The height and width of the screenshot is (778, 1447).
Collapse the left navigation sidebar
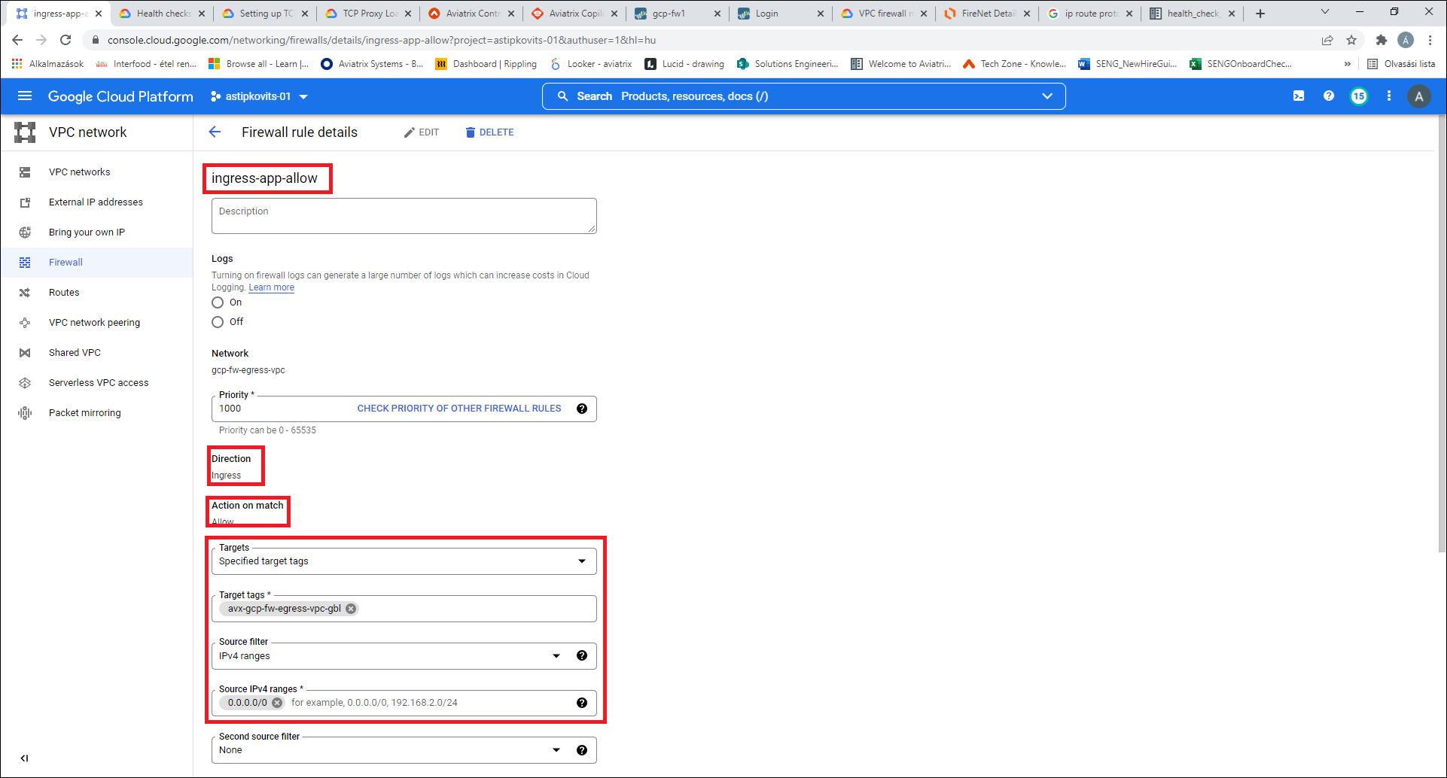(x=24, y=758)
